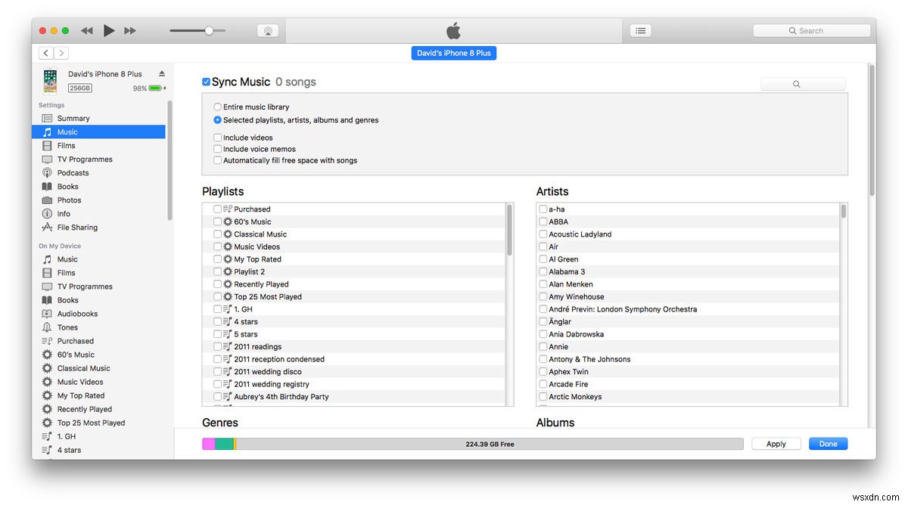Click the fast-forward playback control
908x505 pixels.
click(x=130, y=30)
